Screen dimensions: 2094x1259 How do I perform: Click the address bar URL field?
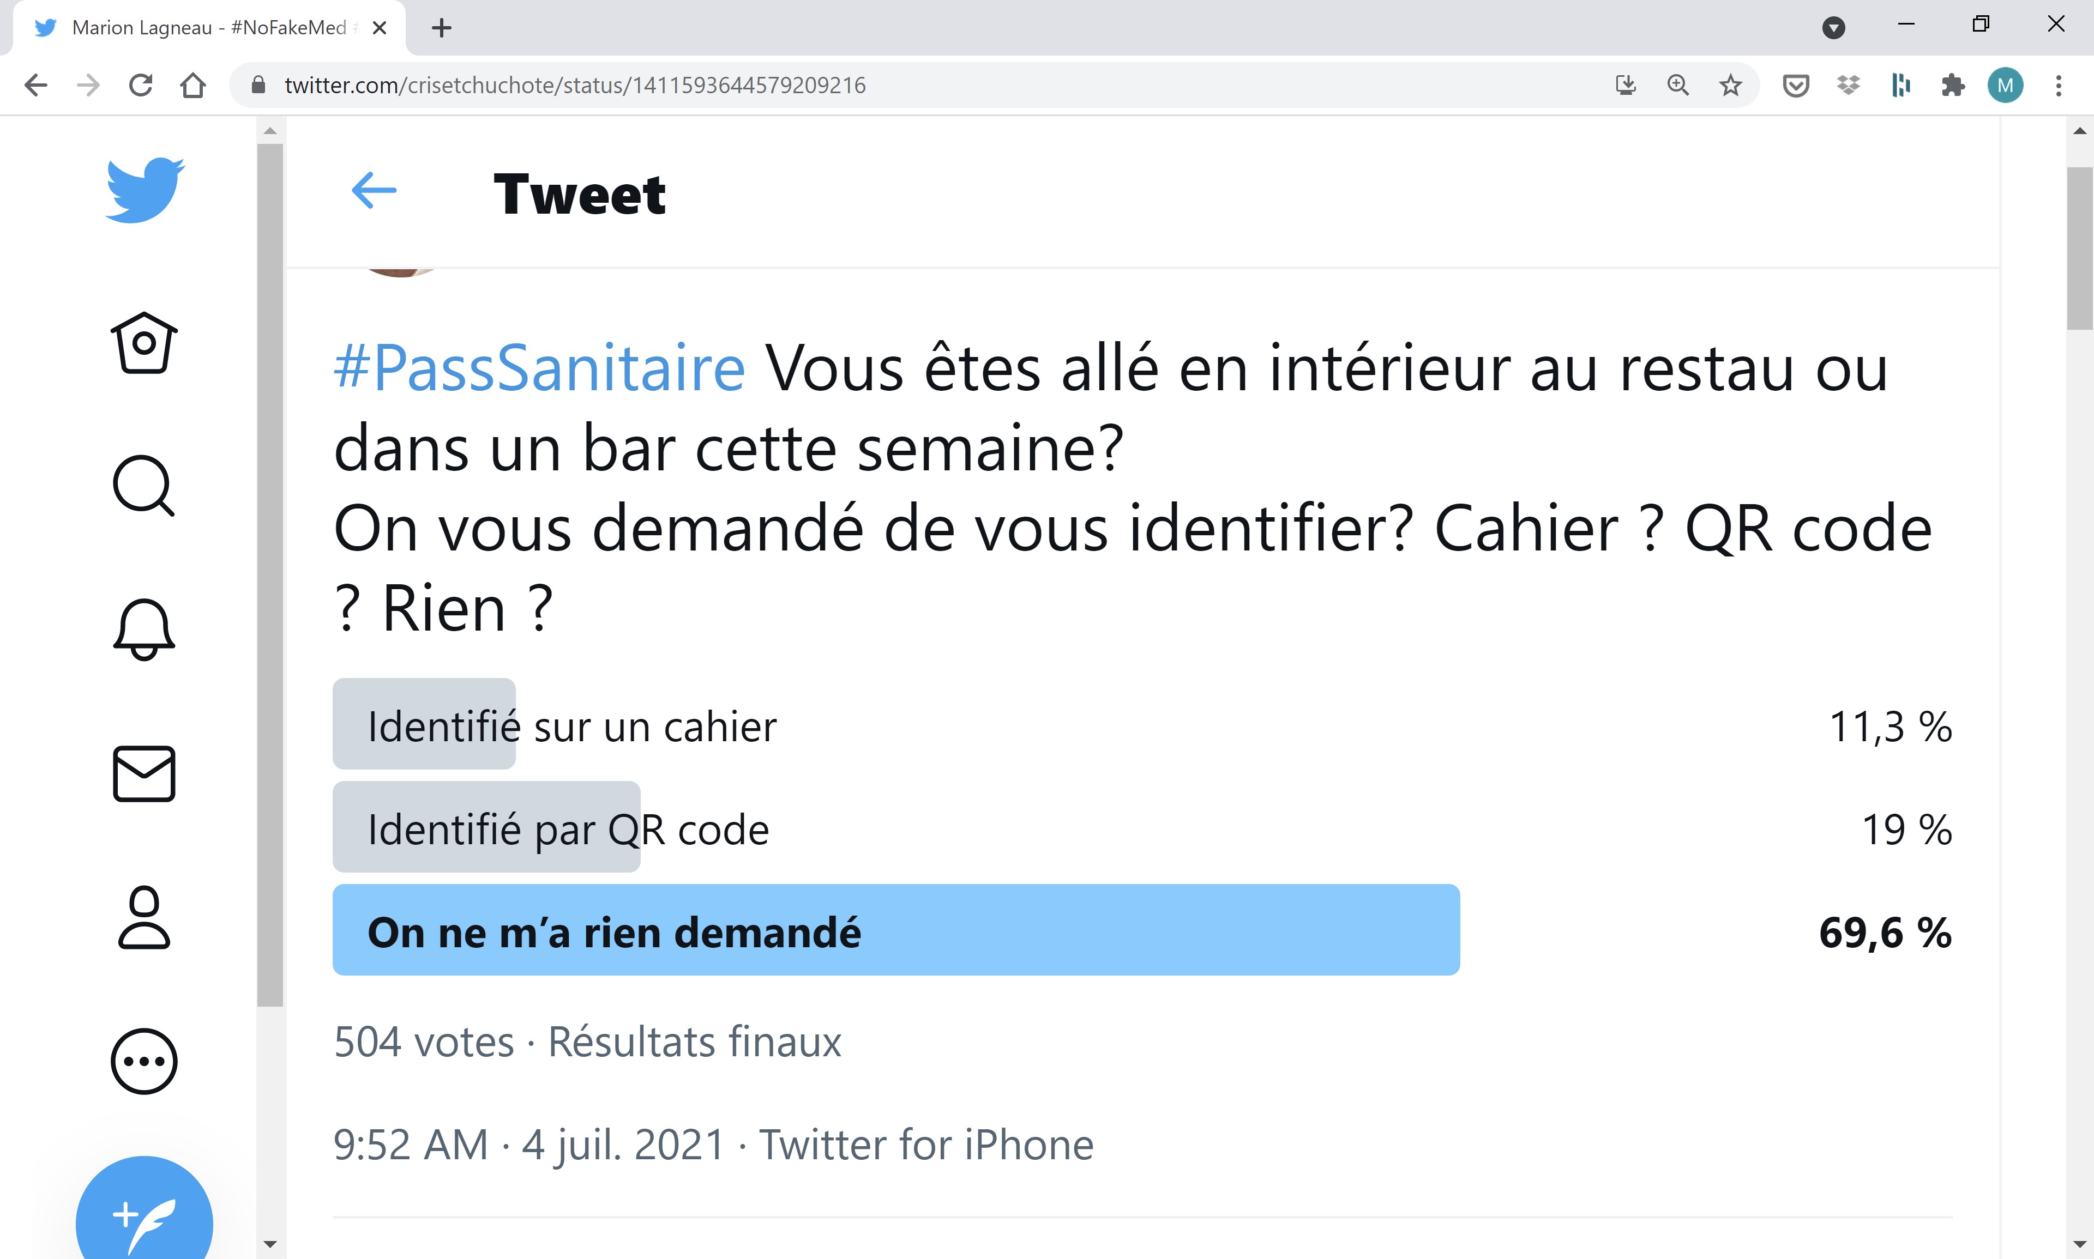(x=764, y=86)
